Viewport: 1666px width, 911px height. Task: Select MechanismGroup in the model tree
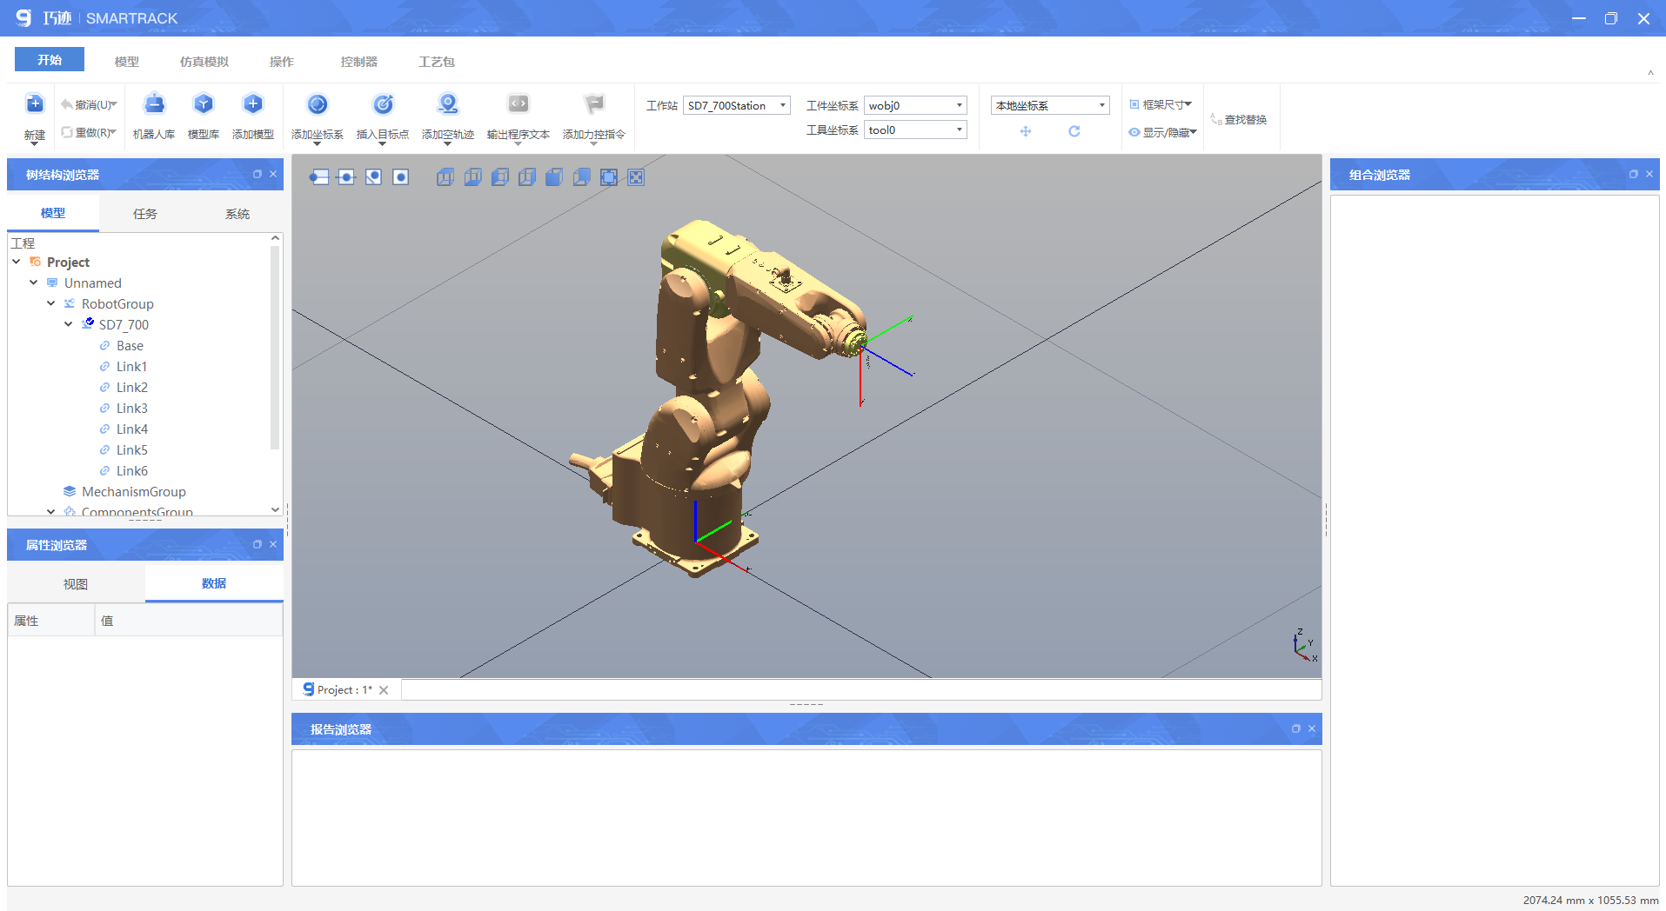(x=133, y=491)
